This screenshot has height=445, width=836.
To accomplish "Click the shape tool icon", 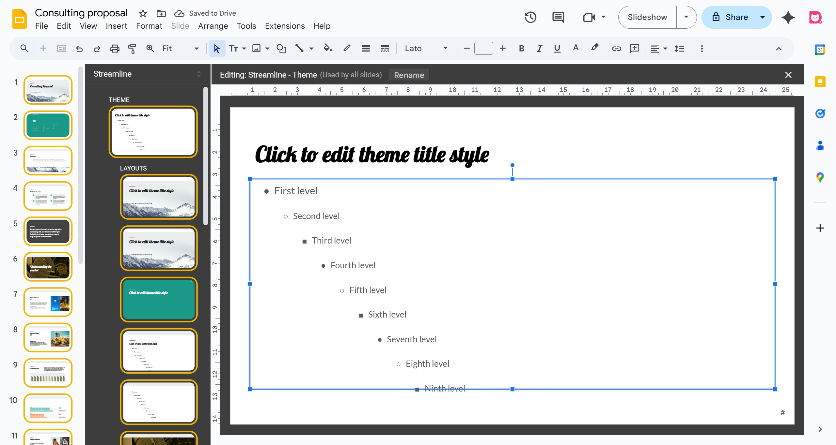I will pos(281,49).
